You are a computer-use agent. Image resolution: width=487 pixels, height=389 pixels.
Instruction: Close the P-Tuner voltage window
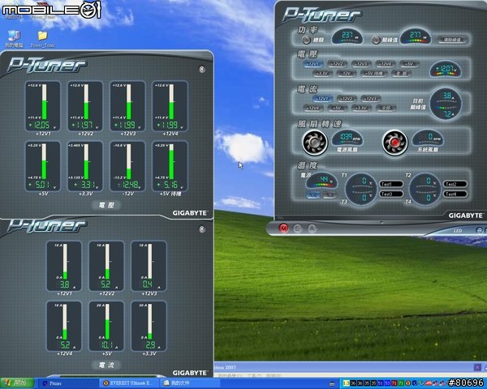202,69
